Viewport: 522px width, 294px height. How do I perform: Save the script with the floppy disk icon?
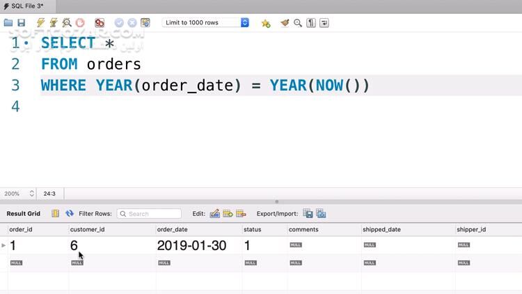point(21,23)
